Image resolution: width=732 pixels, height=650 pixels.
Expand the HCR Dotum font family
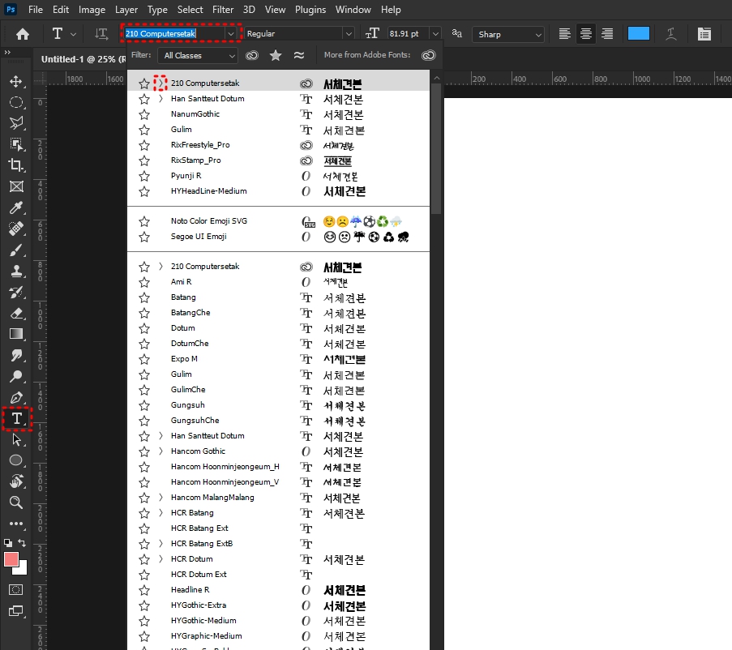pos(161,559)
